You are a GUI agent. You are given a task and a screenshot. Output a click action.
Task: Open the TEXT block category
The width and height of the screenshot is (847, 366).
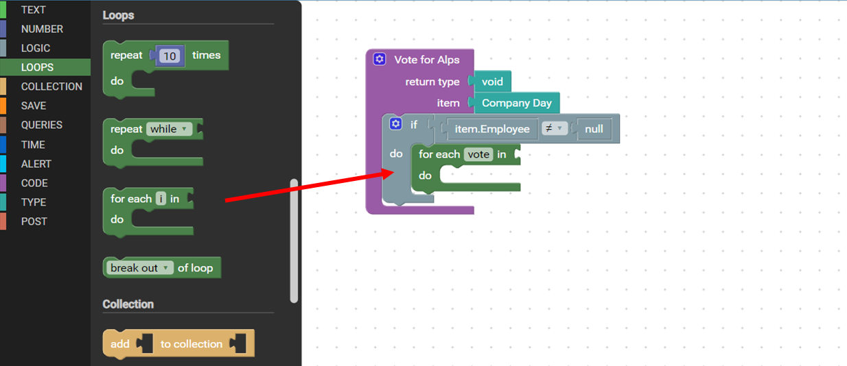click(45, 10)
